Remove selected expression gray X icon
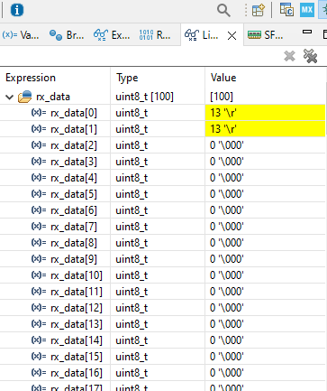 289,56
